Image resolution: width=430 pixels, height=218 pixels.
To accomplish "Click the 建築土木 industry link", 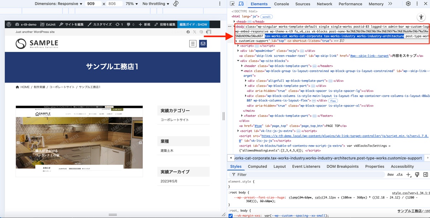I will coord(167,151).
